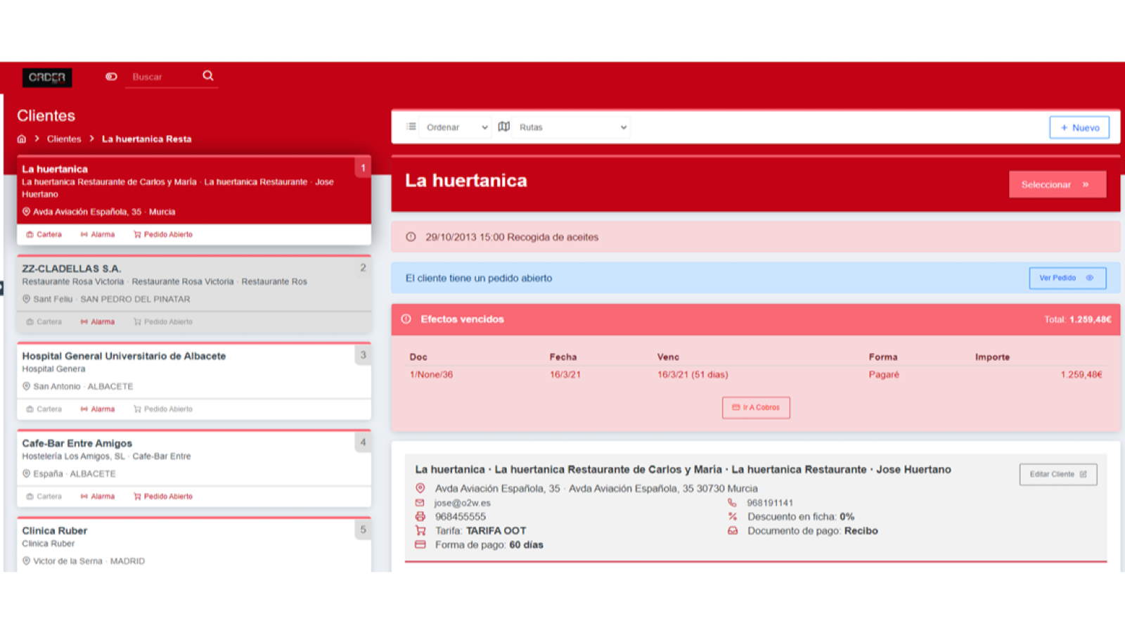Open the Seleccionar button for La huertanica
This screenshot has width=1125, height=633.
coord(1057,184)
